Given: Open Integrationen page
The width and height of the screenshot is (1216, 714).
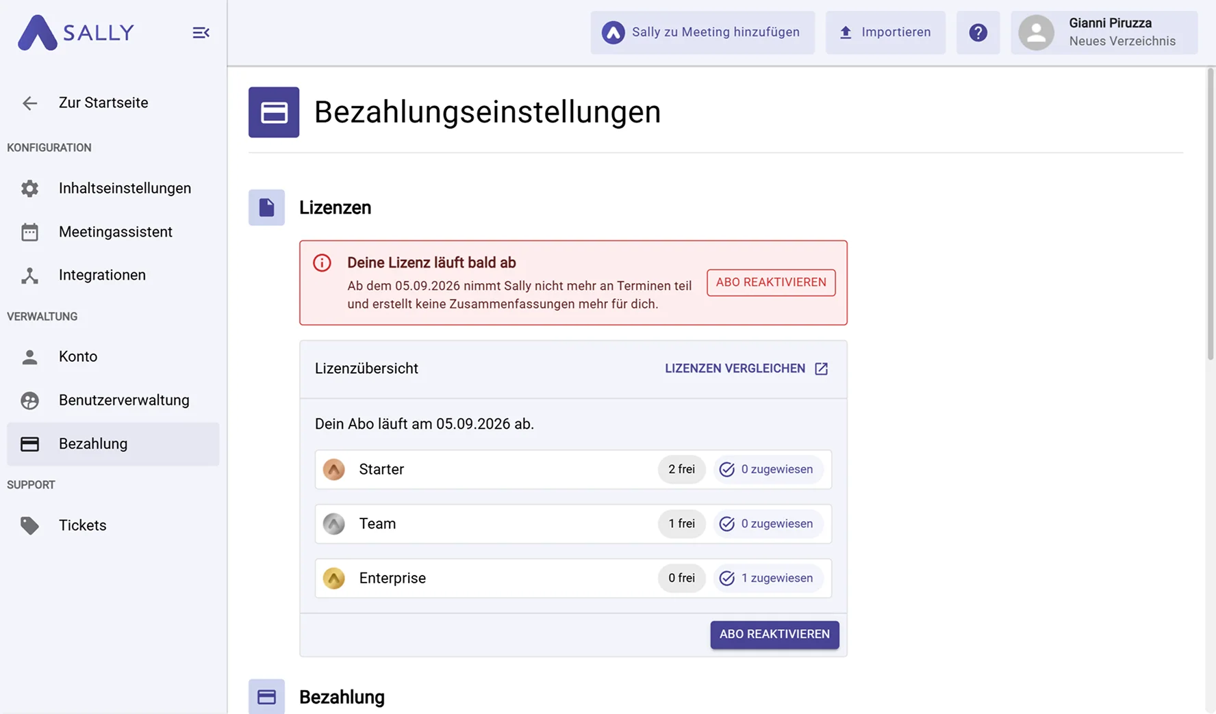Looking at the screenshot, I should tap(113, 275).
